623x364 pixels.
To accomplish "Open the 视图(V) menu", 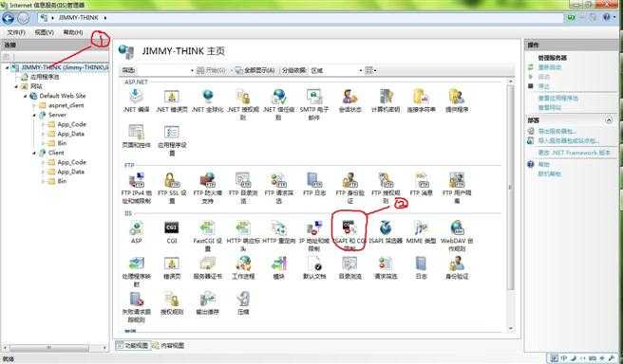I will click(x=44, y=32).
